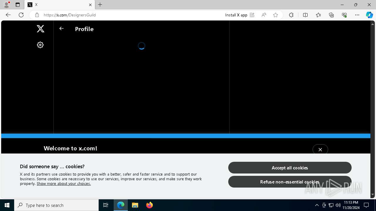Open the Settings gear in the X sidebar
The height and width of the screenshot is (211, 376).
pyautogui.click(x=40, y=45)
